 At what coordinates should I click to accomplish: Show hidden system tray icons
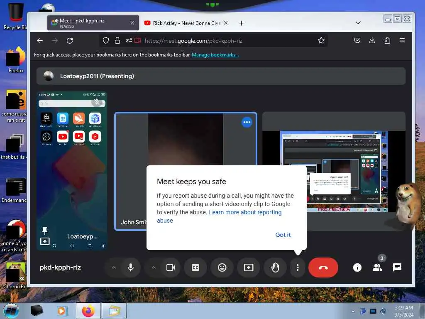(353, 311)
